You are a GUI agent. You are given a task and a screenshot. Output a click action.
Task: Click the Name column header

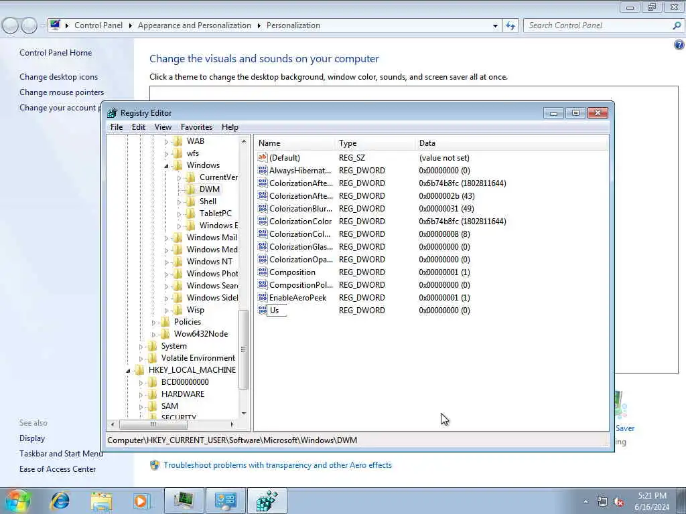point(295,143)
